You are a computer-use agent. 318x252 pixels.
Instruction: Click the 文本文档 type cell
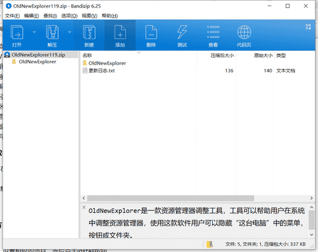[x=286, y=71]
